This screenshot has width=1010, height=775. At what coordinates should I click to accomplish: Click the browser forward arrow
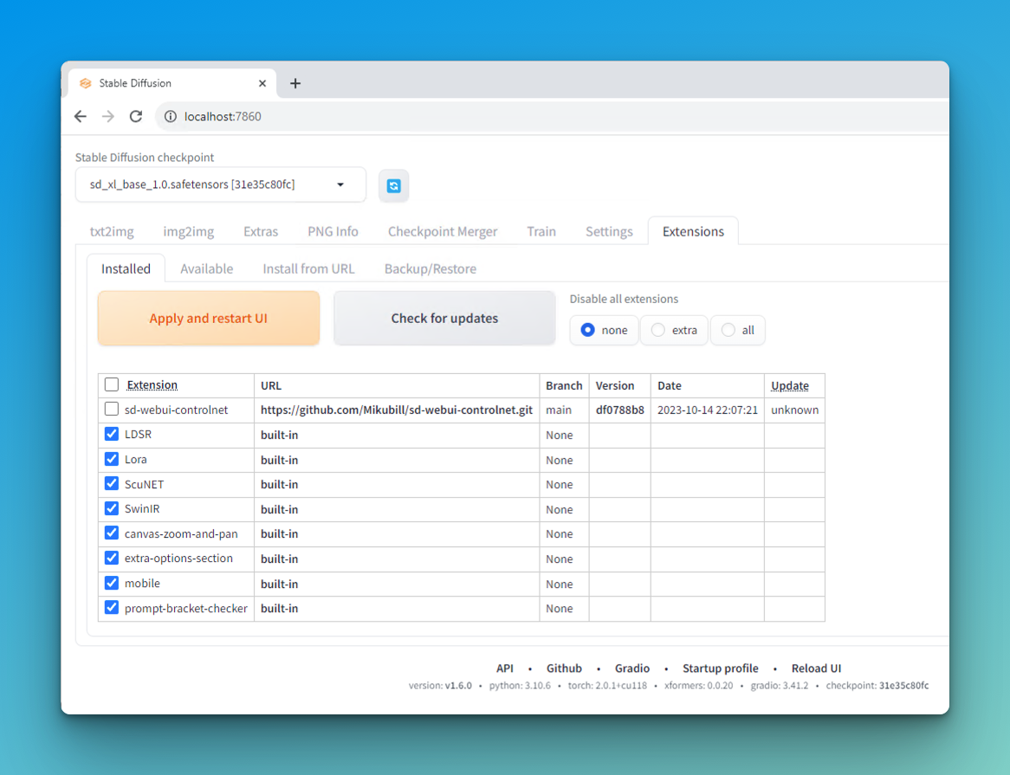point(108,116)
